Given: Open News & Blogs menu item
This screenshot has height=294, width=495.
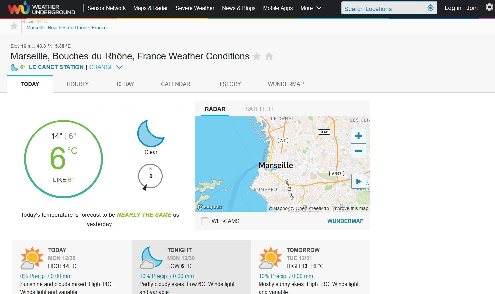Looking at the screenshot, I should coord(239,8).
